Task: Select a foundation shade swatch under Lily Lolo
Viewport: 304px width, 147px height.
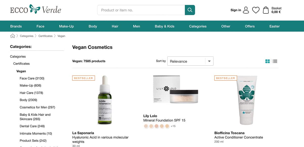Action: click(146, 126)
